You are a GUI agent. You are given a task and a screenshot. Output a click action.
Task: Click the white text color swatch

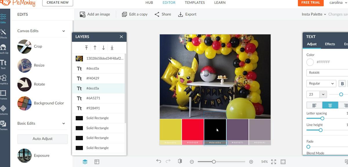pos(310,62)
